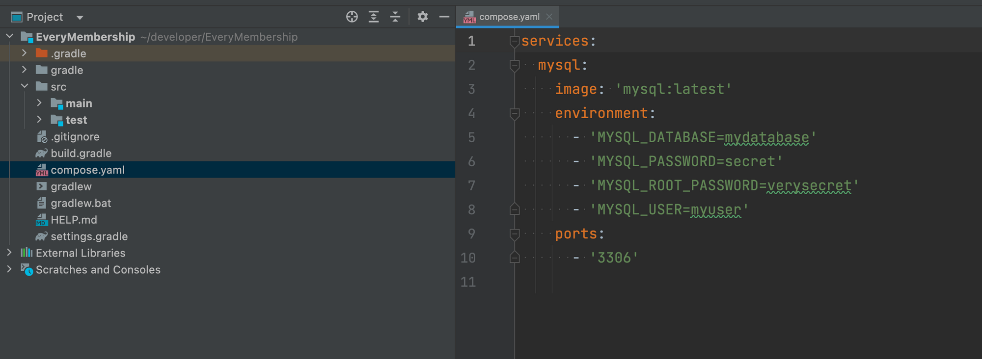Screen dimensions: 982x359
Task: Click the Expand All icon in Project toolbar
Action: (x=374, y=17)
